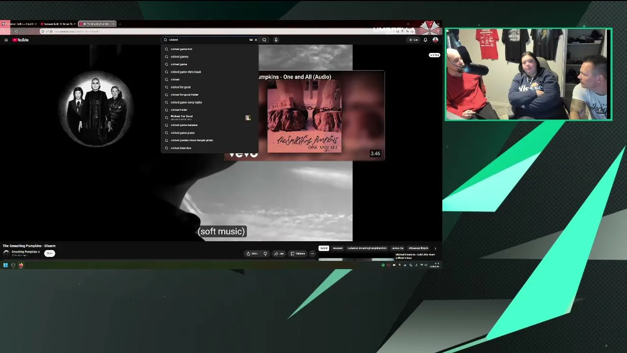Switch to the active Smashing Pumpkins browser tab
Viewport: 627px width, 353px height.
pos(97,24)
